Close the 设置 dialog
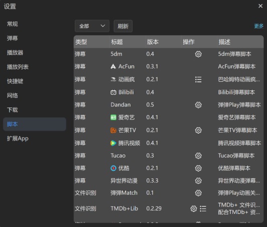 260,6
